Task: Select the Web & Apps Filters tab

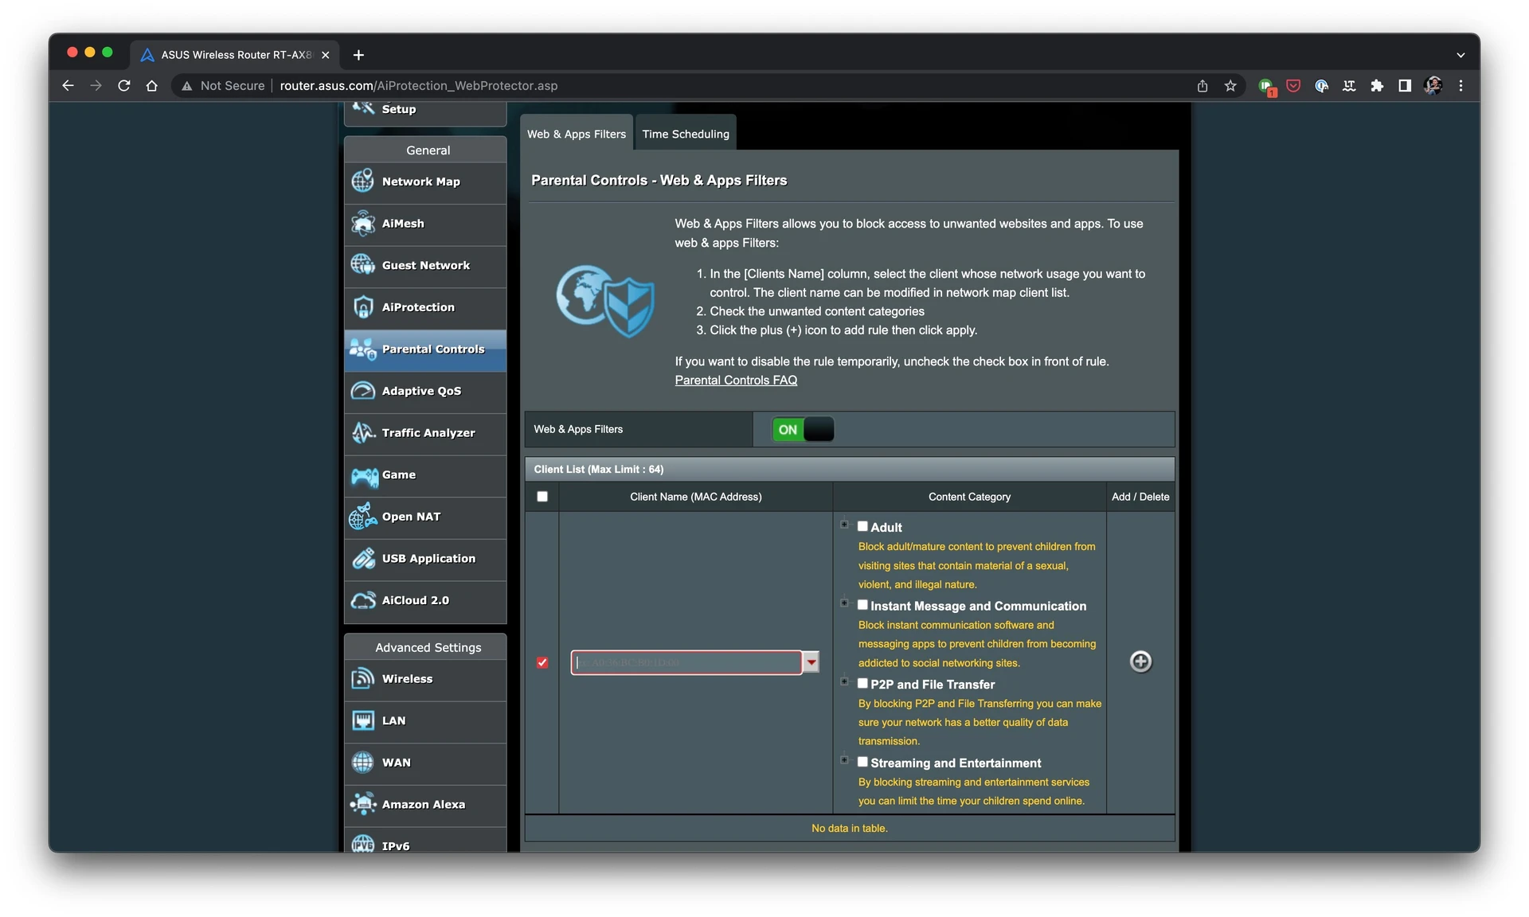Action: point(577,134)
